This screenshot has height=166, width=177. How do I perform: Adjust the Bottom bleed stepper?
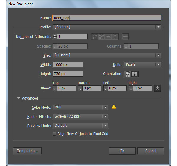point(80,88)
